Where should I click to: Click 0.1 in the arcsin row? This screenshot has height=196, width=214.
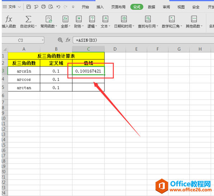[x=56, y=71]
